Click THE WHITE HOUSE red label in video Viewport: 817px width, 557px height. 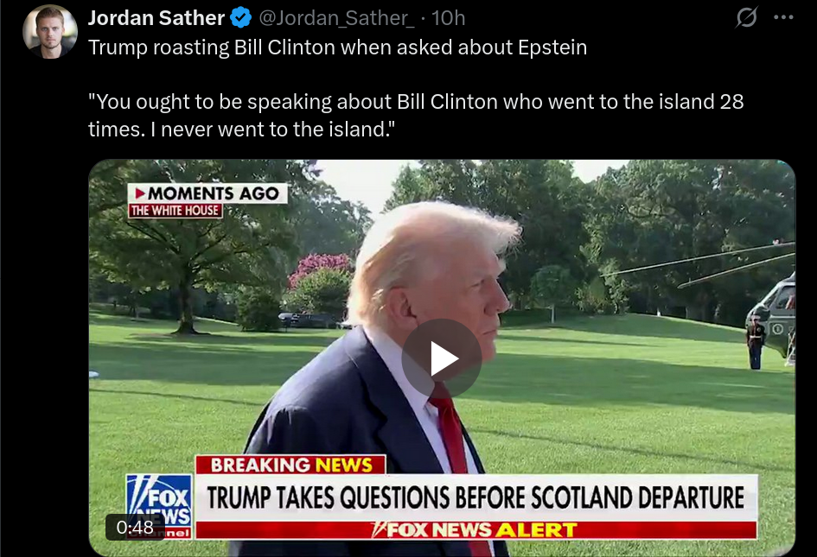(175, 211)
